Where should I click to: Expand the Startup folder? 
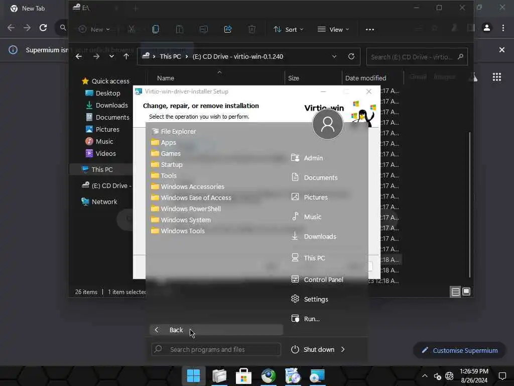[167, 164]
